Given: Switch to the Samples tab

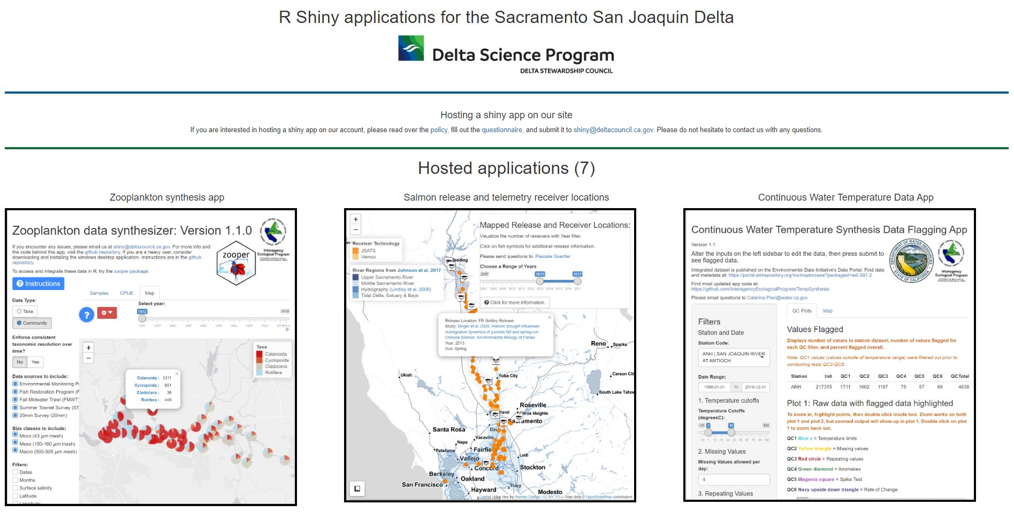Looking at the screenshot, I should pos(99,293).
